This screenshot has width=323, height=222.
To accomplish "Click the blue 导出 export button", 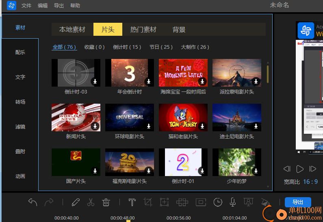I will [298, 202].
